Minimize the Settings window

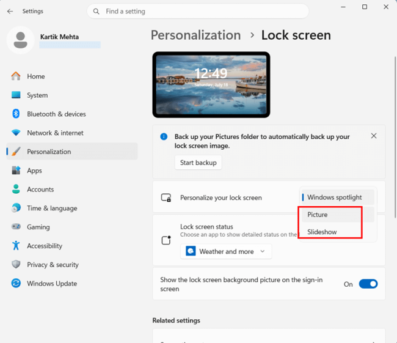(343, 7)
